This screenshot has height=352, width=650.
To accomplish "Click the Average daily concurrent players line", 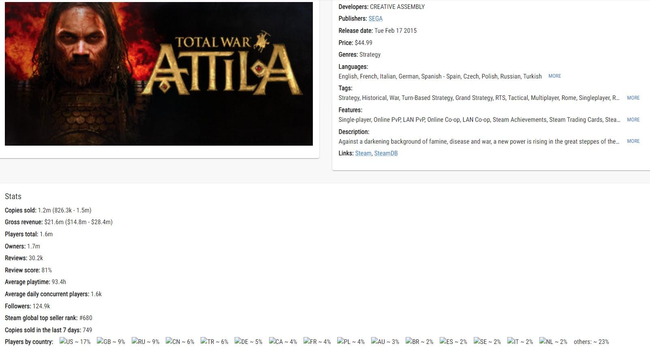I will click(53, 294).
